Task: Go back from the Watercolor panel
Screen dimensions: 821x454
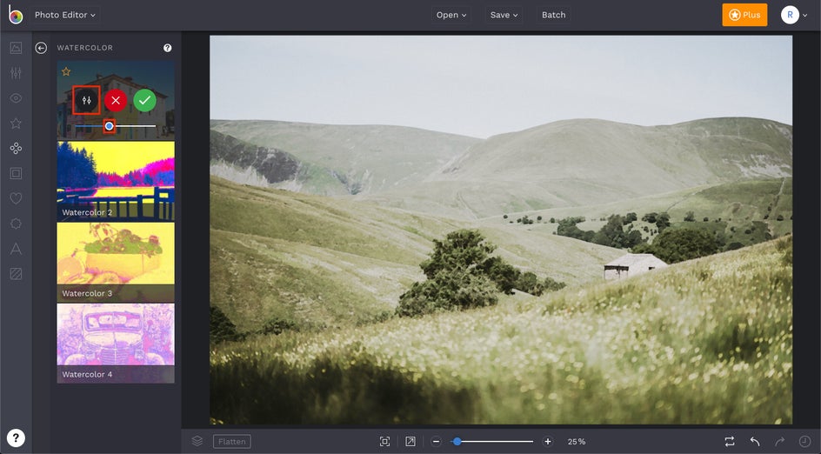Action: click(41, 48)
